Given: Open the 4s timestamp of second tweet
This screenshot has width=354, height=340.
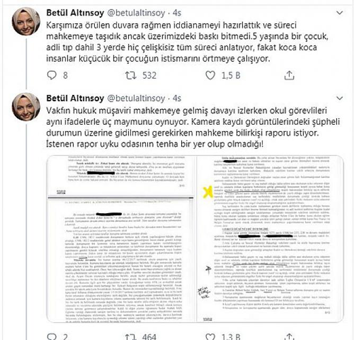Looking at the screenshot, I should pyautogui.click(x=177, y=98).
